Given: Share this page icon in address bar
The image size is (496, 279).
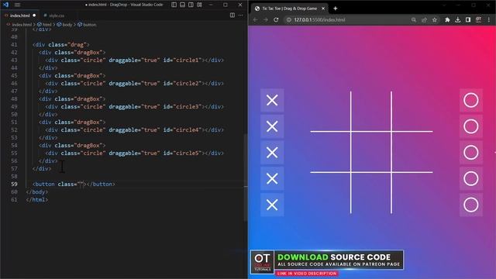Looking at the screenshot, I should click(x=424, y=19).
